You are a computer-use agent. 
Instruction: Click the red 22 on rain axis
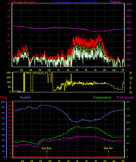tap(10, 116)
